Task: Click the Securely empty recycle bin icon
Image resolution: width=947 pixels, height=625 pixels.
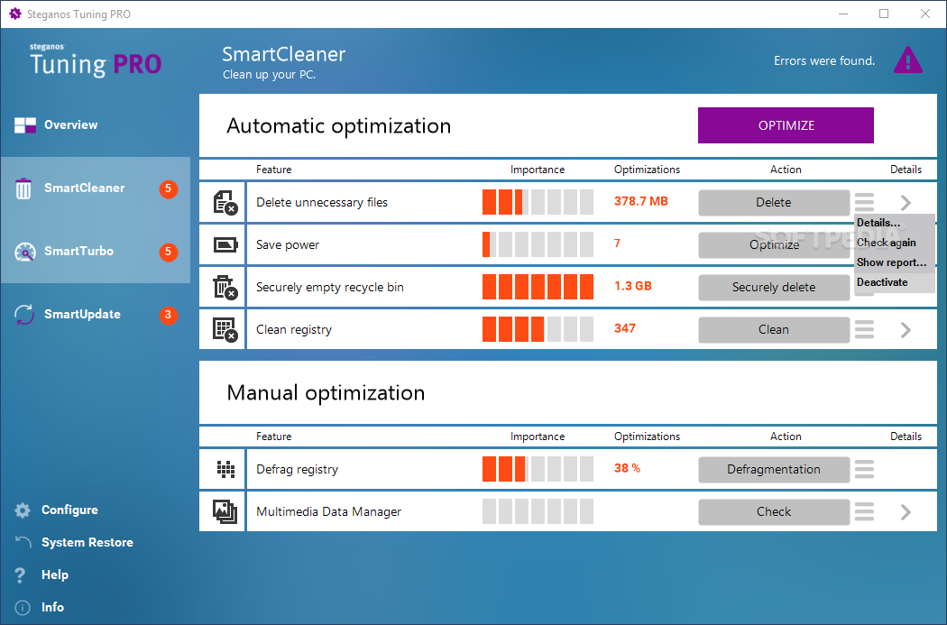Action: click(225, 287)
